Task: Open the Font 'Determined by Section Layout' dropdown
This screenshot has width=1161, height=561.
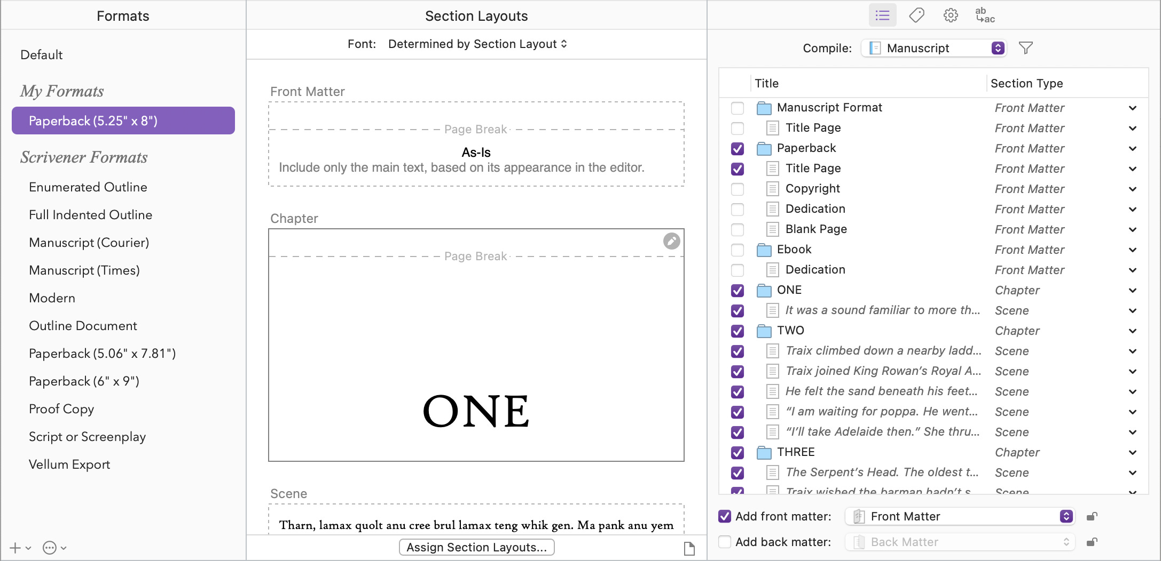Action: 477,44
